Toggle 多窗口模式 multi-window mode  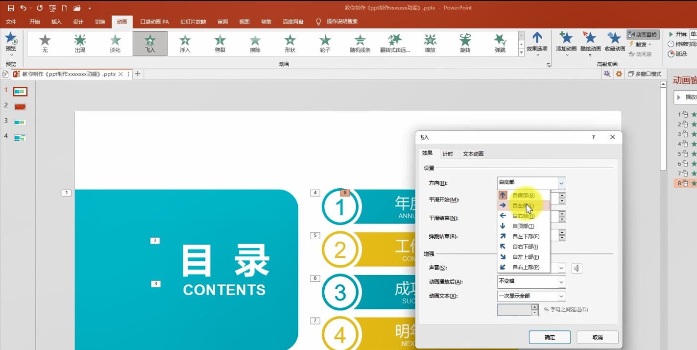[645, 74]
